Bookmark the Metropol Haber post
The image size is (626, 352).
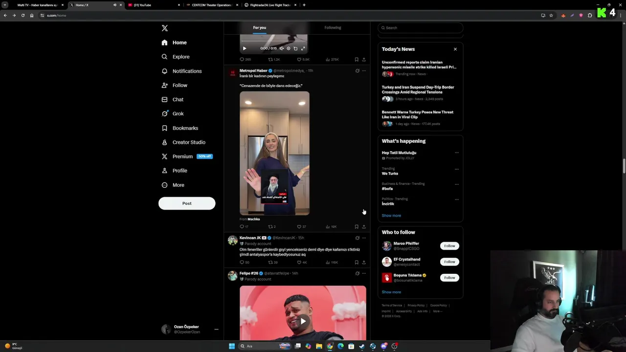pos(357,227)
